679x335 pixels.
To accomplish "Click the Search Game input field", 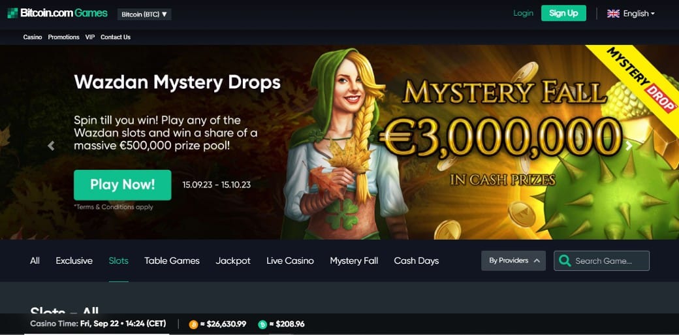I will [x=601, y=261].
